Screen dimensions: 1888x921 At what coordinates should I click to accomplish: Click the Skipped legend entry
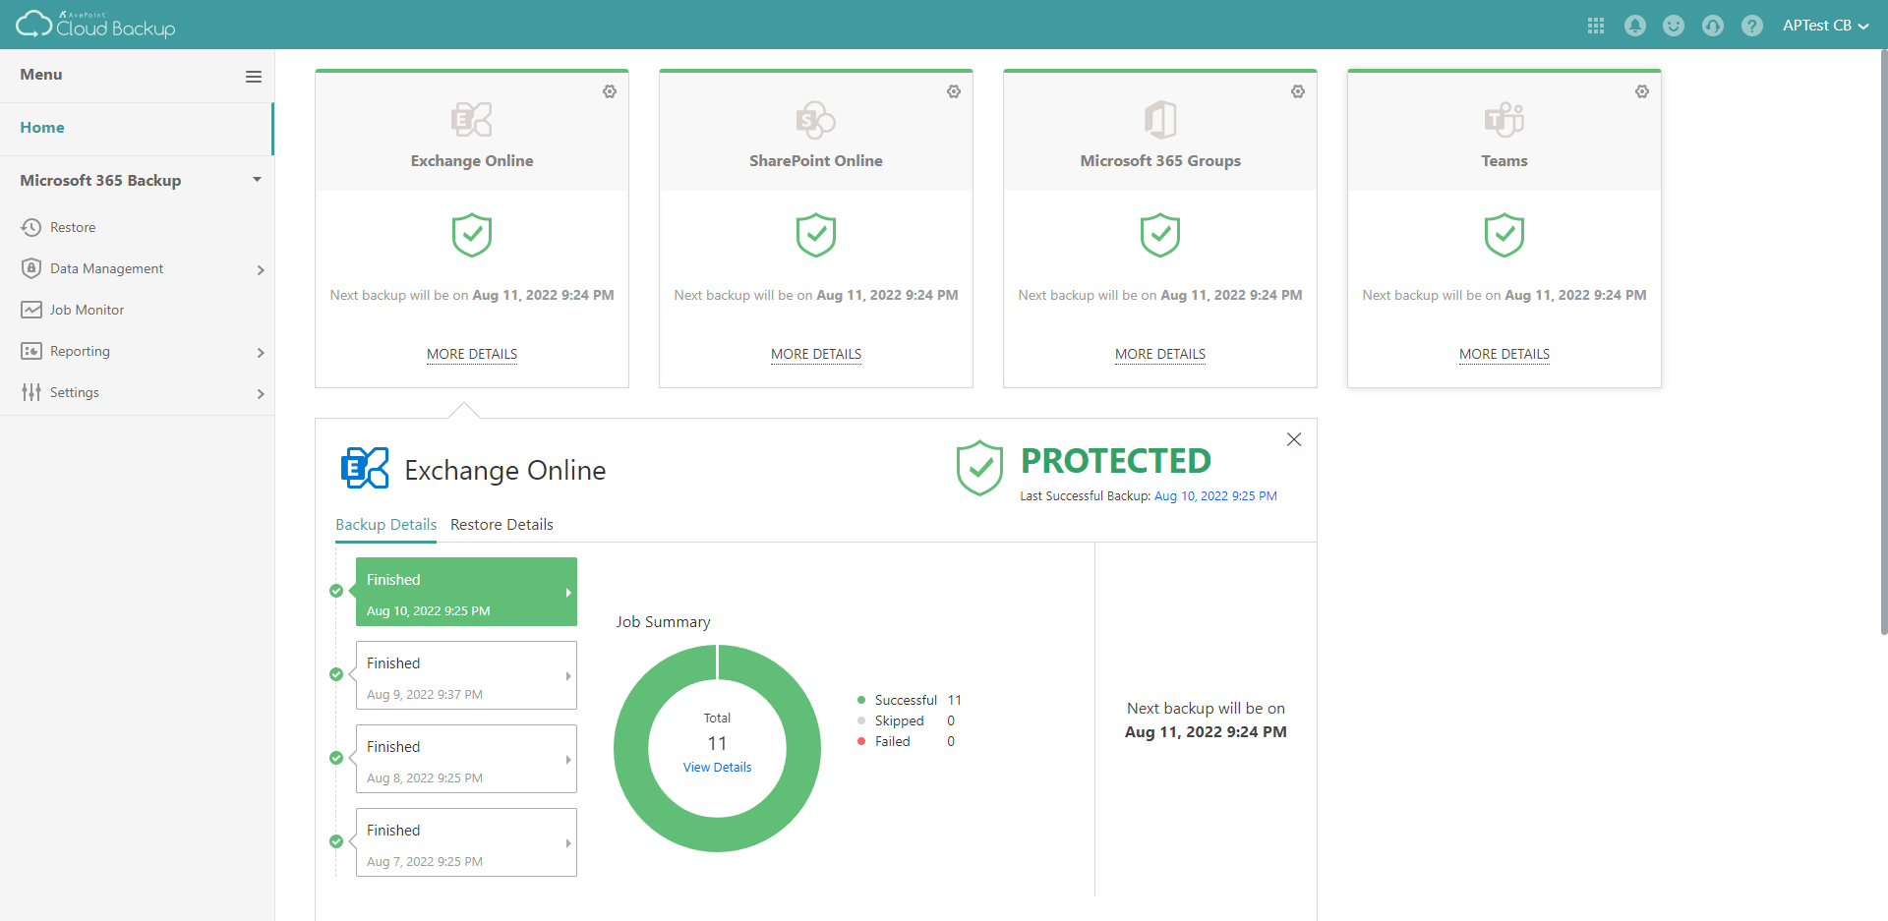[906, 720]
